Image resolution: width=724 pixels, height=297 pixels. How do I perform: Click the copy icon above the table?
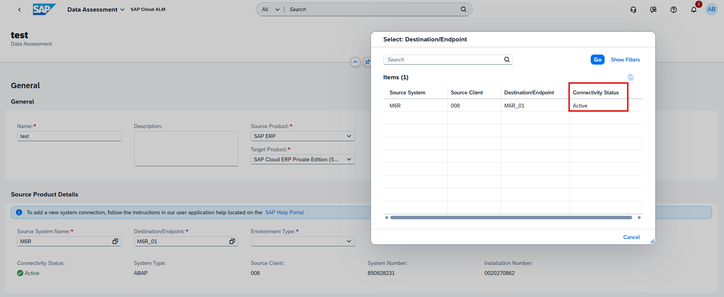(x=631, y=77)
